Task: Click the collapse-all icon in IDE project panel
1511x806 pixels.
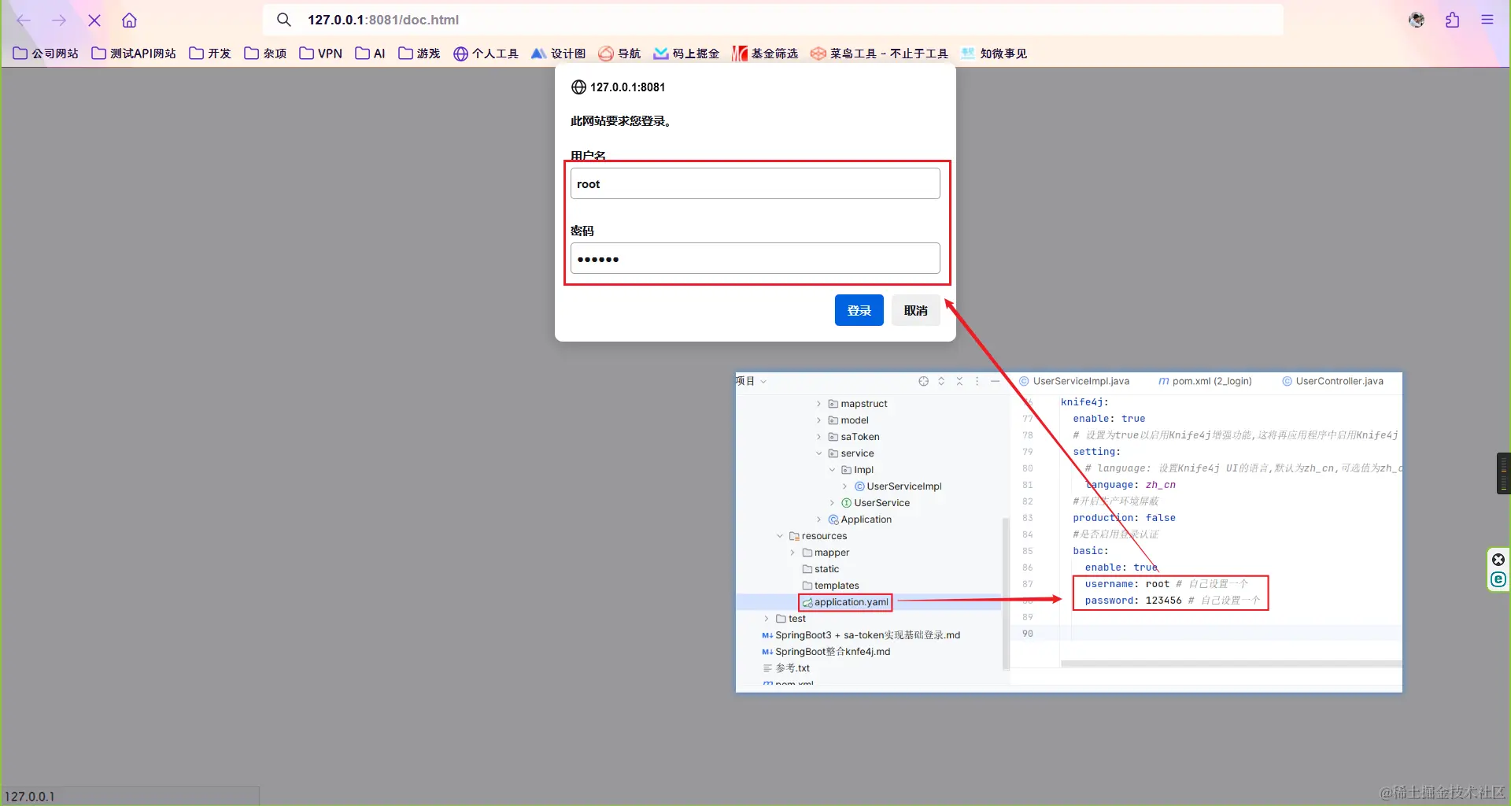Action: pyautogui.click(x=959, y=381)
